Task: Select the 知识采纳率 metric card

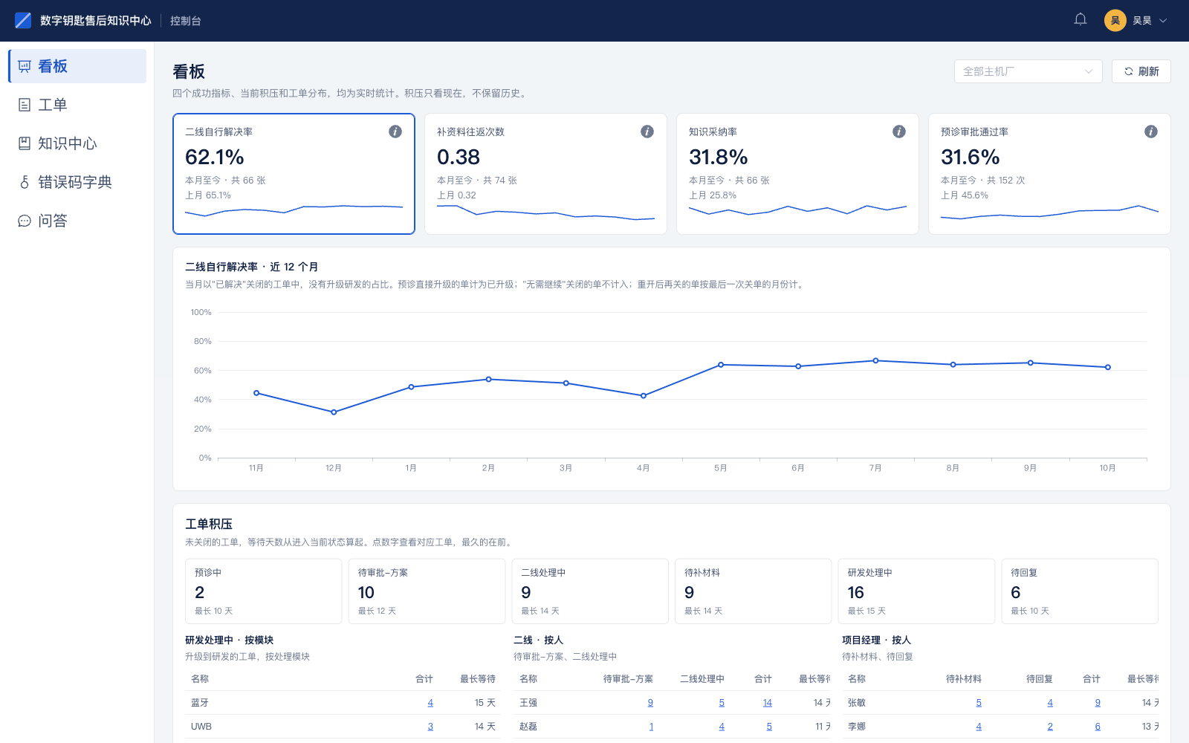Action: point(797,174)
